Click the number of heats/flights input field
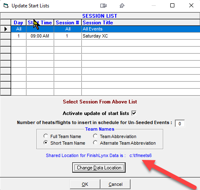Screen dimensions: 200x190 (180, 123)
